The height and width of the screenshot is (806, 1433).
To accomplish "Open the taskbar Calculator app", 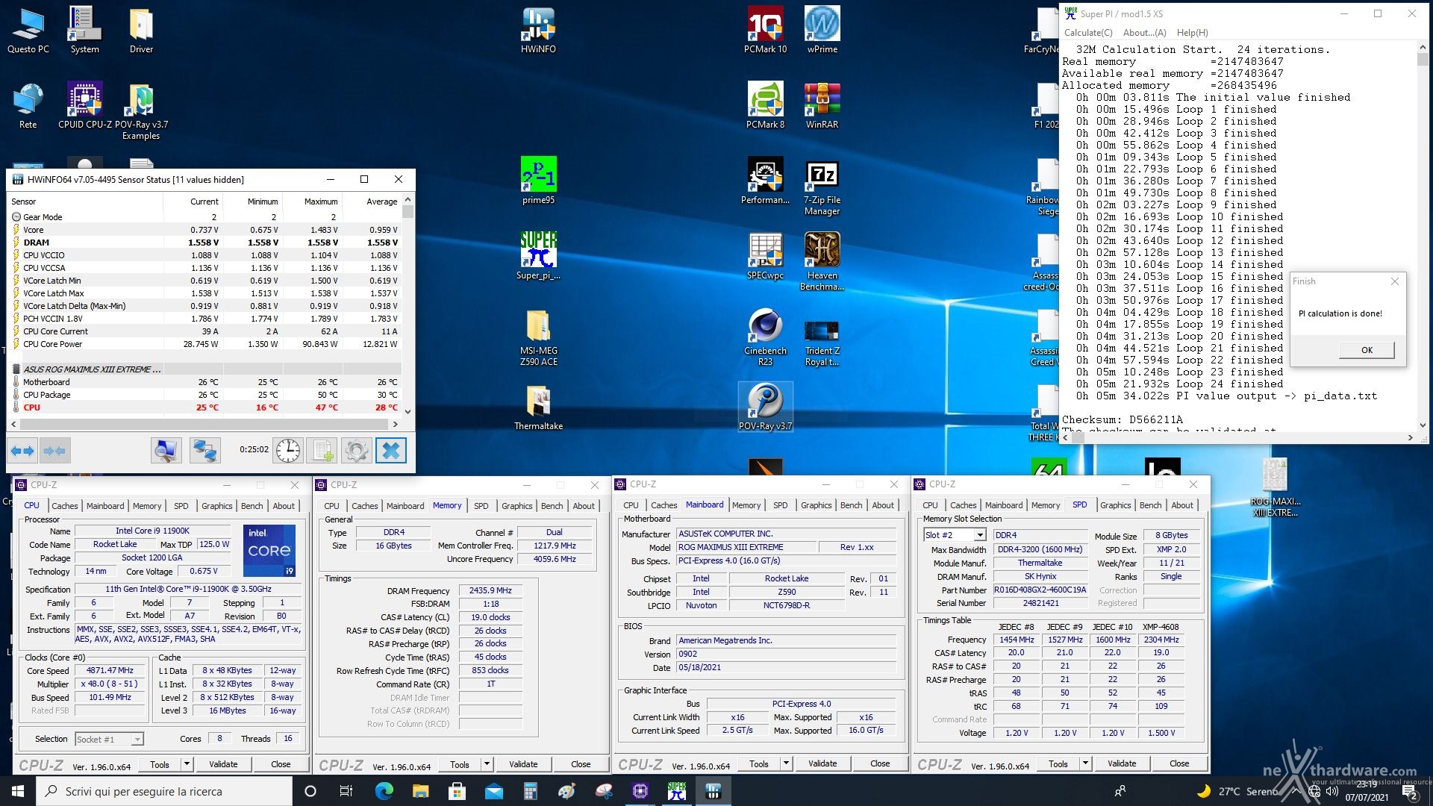I will pyautogui.click(x=530, y=791).
